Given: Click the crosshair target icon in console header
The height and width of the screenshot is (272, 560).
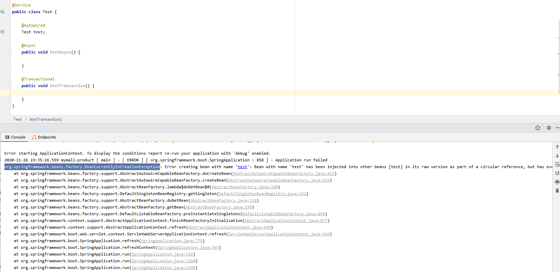Looking at the screenshot, I should click(538, 128).
